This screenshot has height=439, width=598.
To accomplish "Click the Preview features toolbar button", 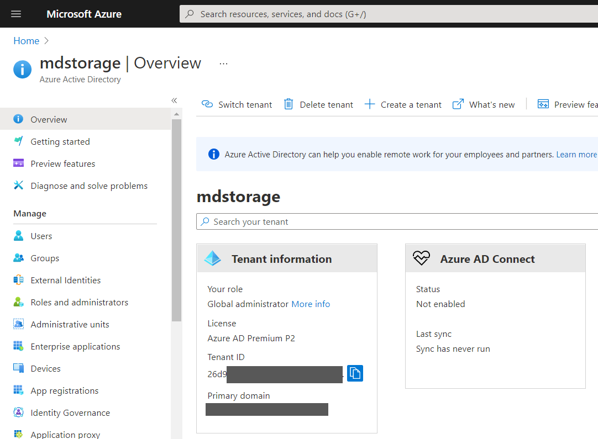I will (568, 104).
